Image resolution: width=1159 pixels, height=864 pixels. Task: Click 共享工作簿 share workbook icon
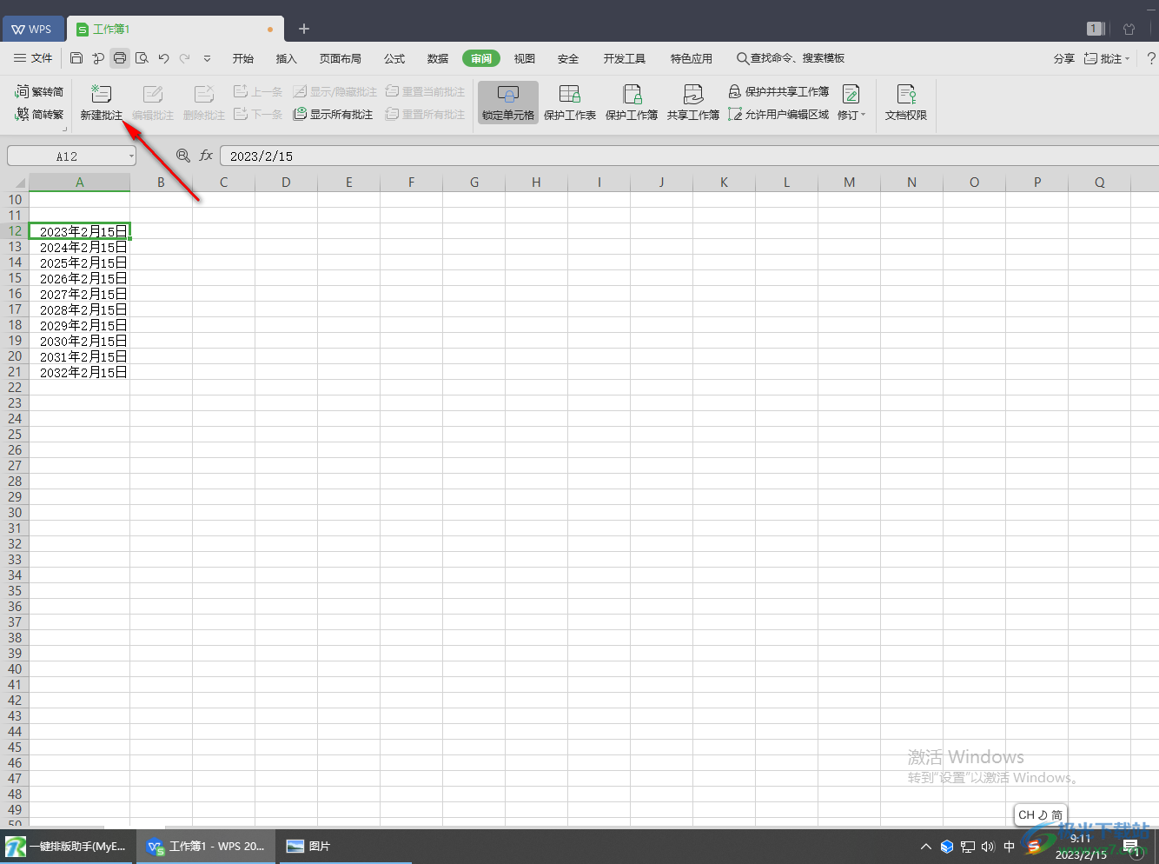pyautogui.click(x=693, y=103)
